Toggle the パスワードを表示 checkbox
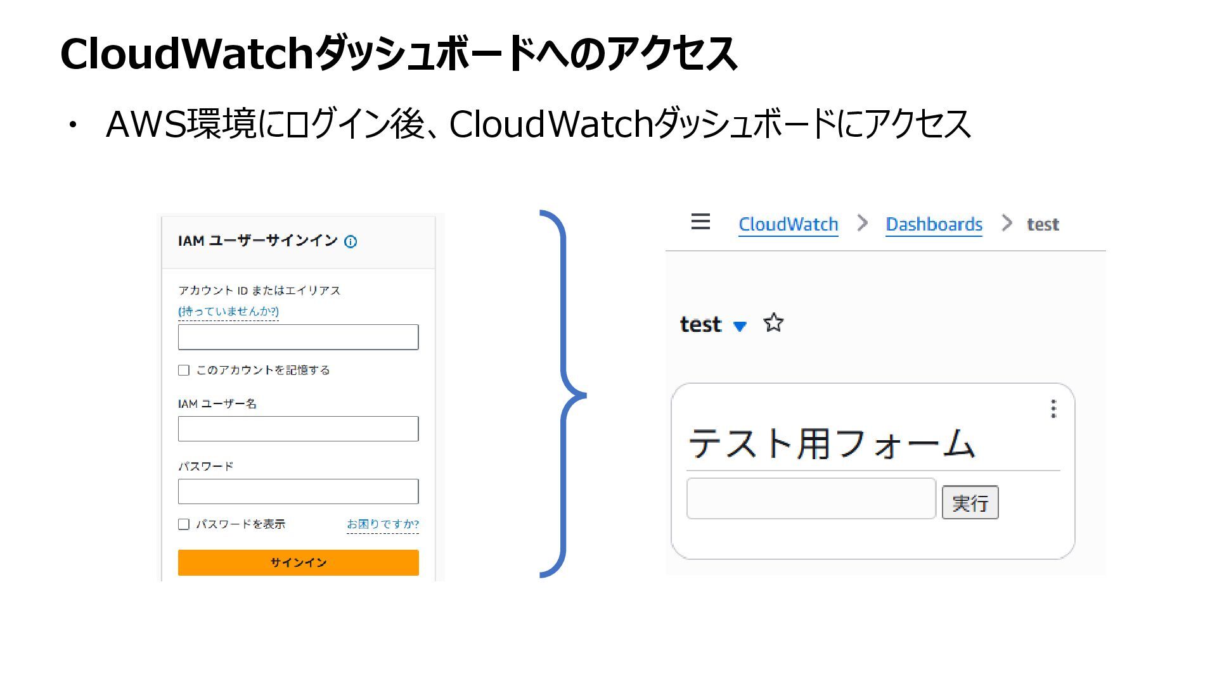 pos(184,524)
